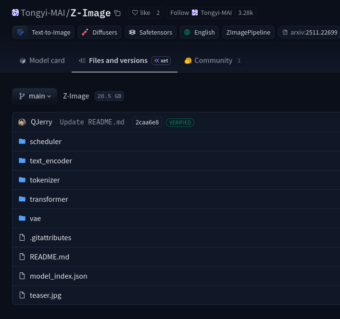Viewport: 340px width, 319px height.
Task: Open the ZImagePipeline tag
Action: tap(248, 32)
